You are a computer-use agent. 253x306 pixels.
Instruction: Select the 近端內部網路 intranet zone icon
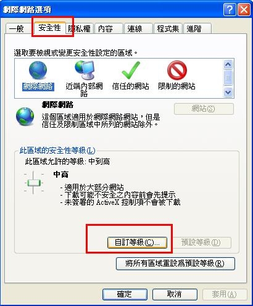(x=85, y=70)
